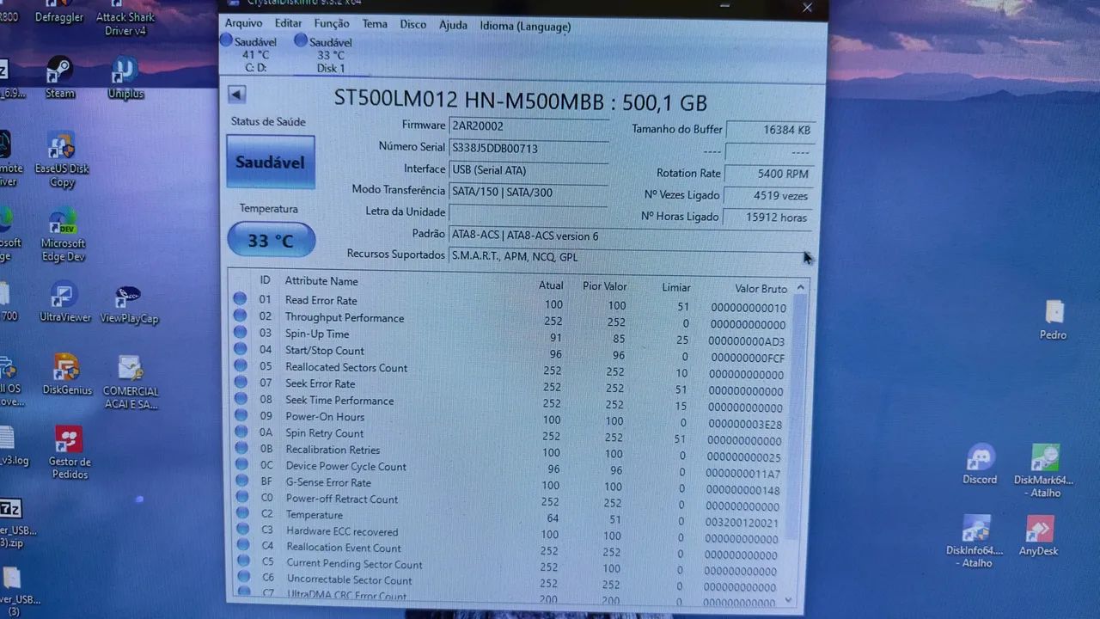Click the Saudável health status button
The height and width of the screenshot is (619, 1100).
tap(270, 162)
